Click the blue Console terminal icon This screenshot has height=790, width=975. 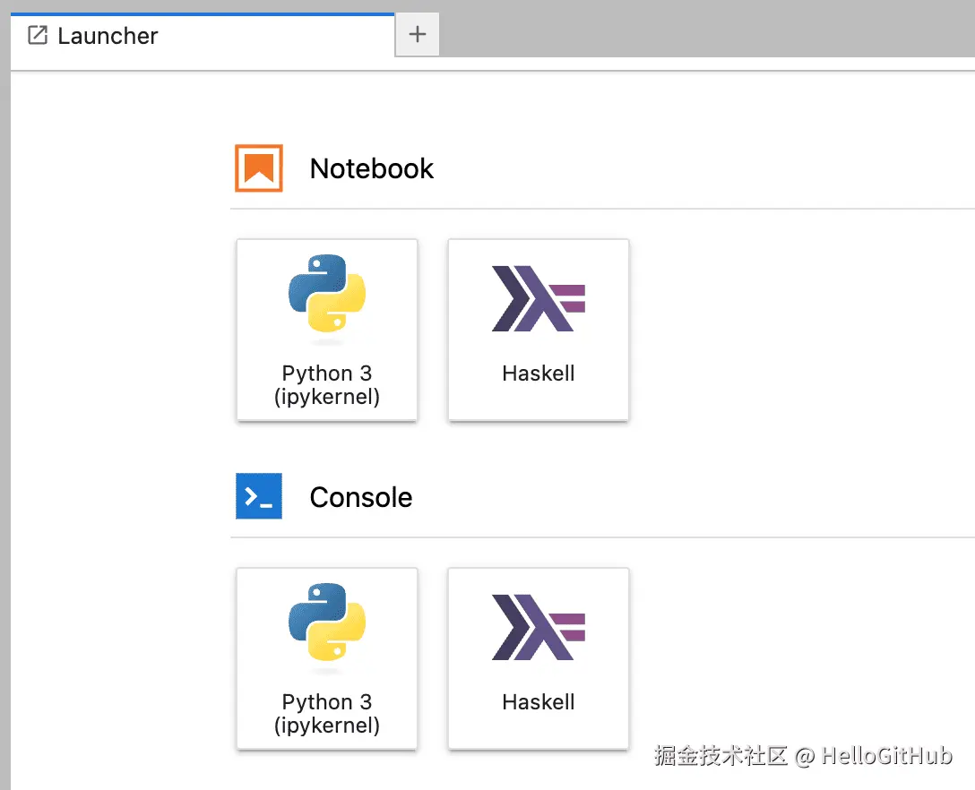(x=259, y=496)
